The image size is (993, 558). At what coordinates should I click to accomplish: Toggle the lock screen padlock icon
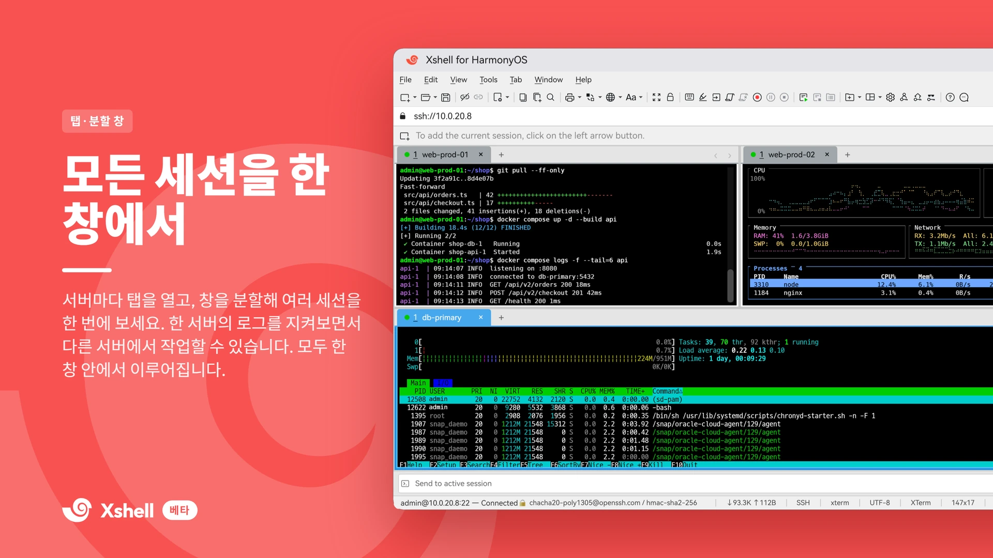click(x=670, y=97)
